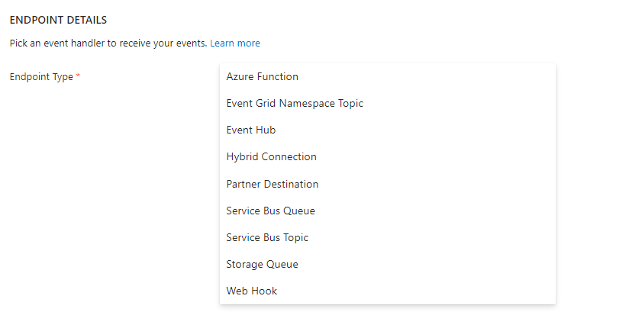Viewport: 629px width, 328px height.
Task: Choose Partner Destination option
Action: [388, 184]
